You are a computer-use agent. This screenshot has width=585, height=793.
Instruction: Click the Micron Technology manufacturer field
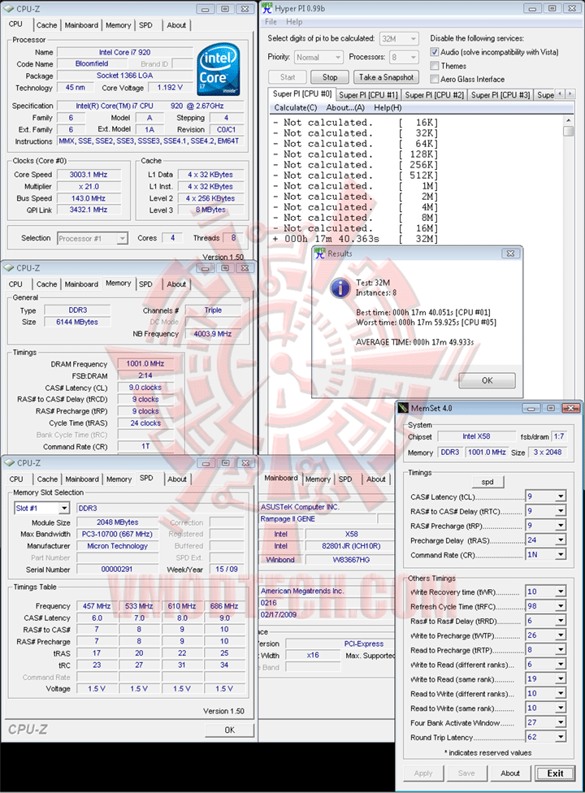click(x=117, y=546)
